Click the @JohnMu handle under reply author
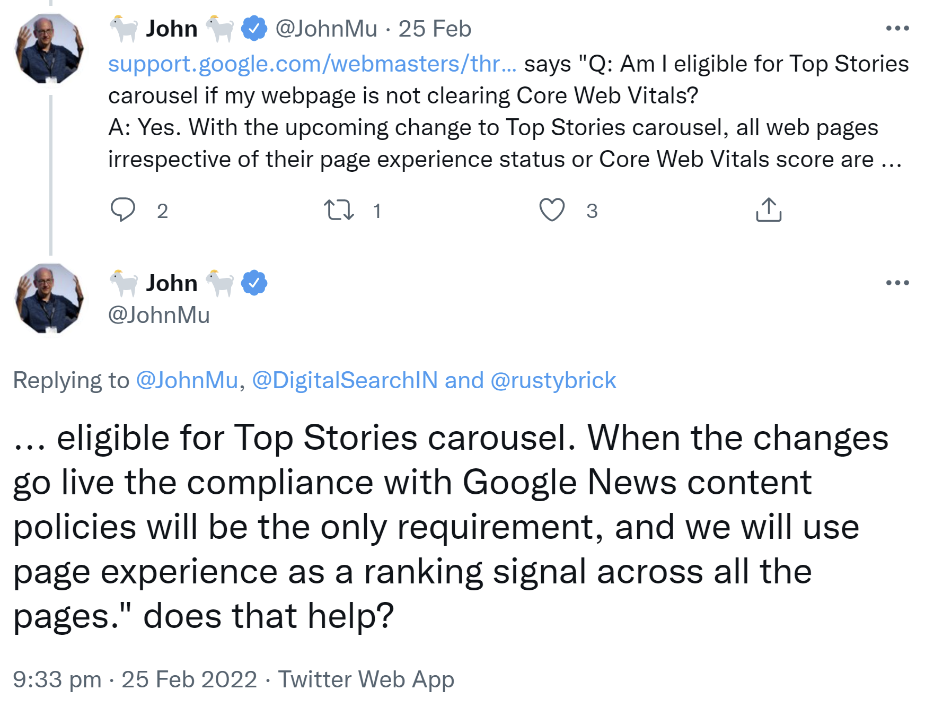This screenshot has height=716, width=925. coord(159,315)
